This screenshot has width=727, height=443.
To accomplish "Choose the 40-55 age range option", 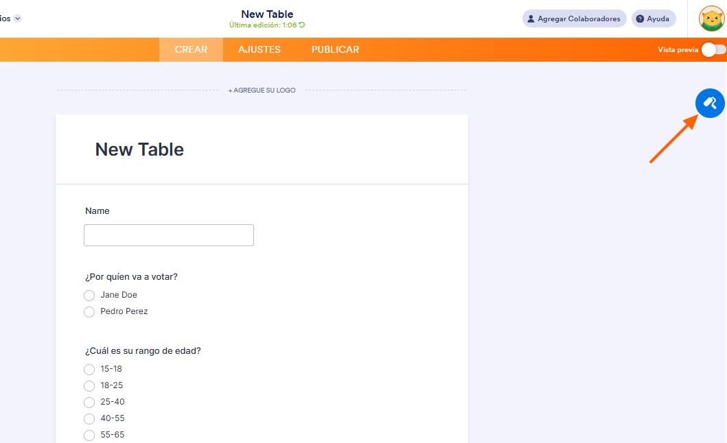I will click(x=89, y=418).
